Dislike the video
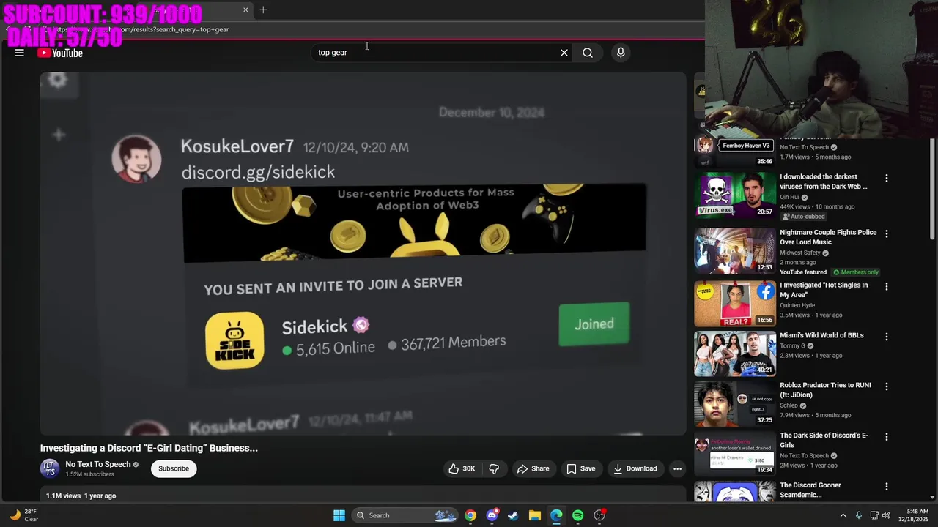 coord(494,468)
